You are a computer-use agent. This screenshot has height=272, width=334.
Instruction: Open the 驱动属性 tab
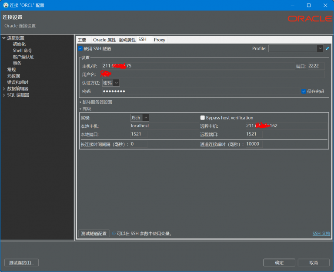(127, 40)
